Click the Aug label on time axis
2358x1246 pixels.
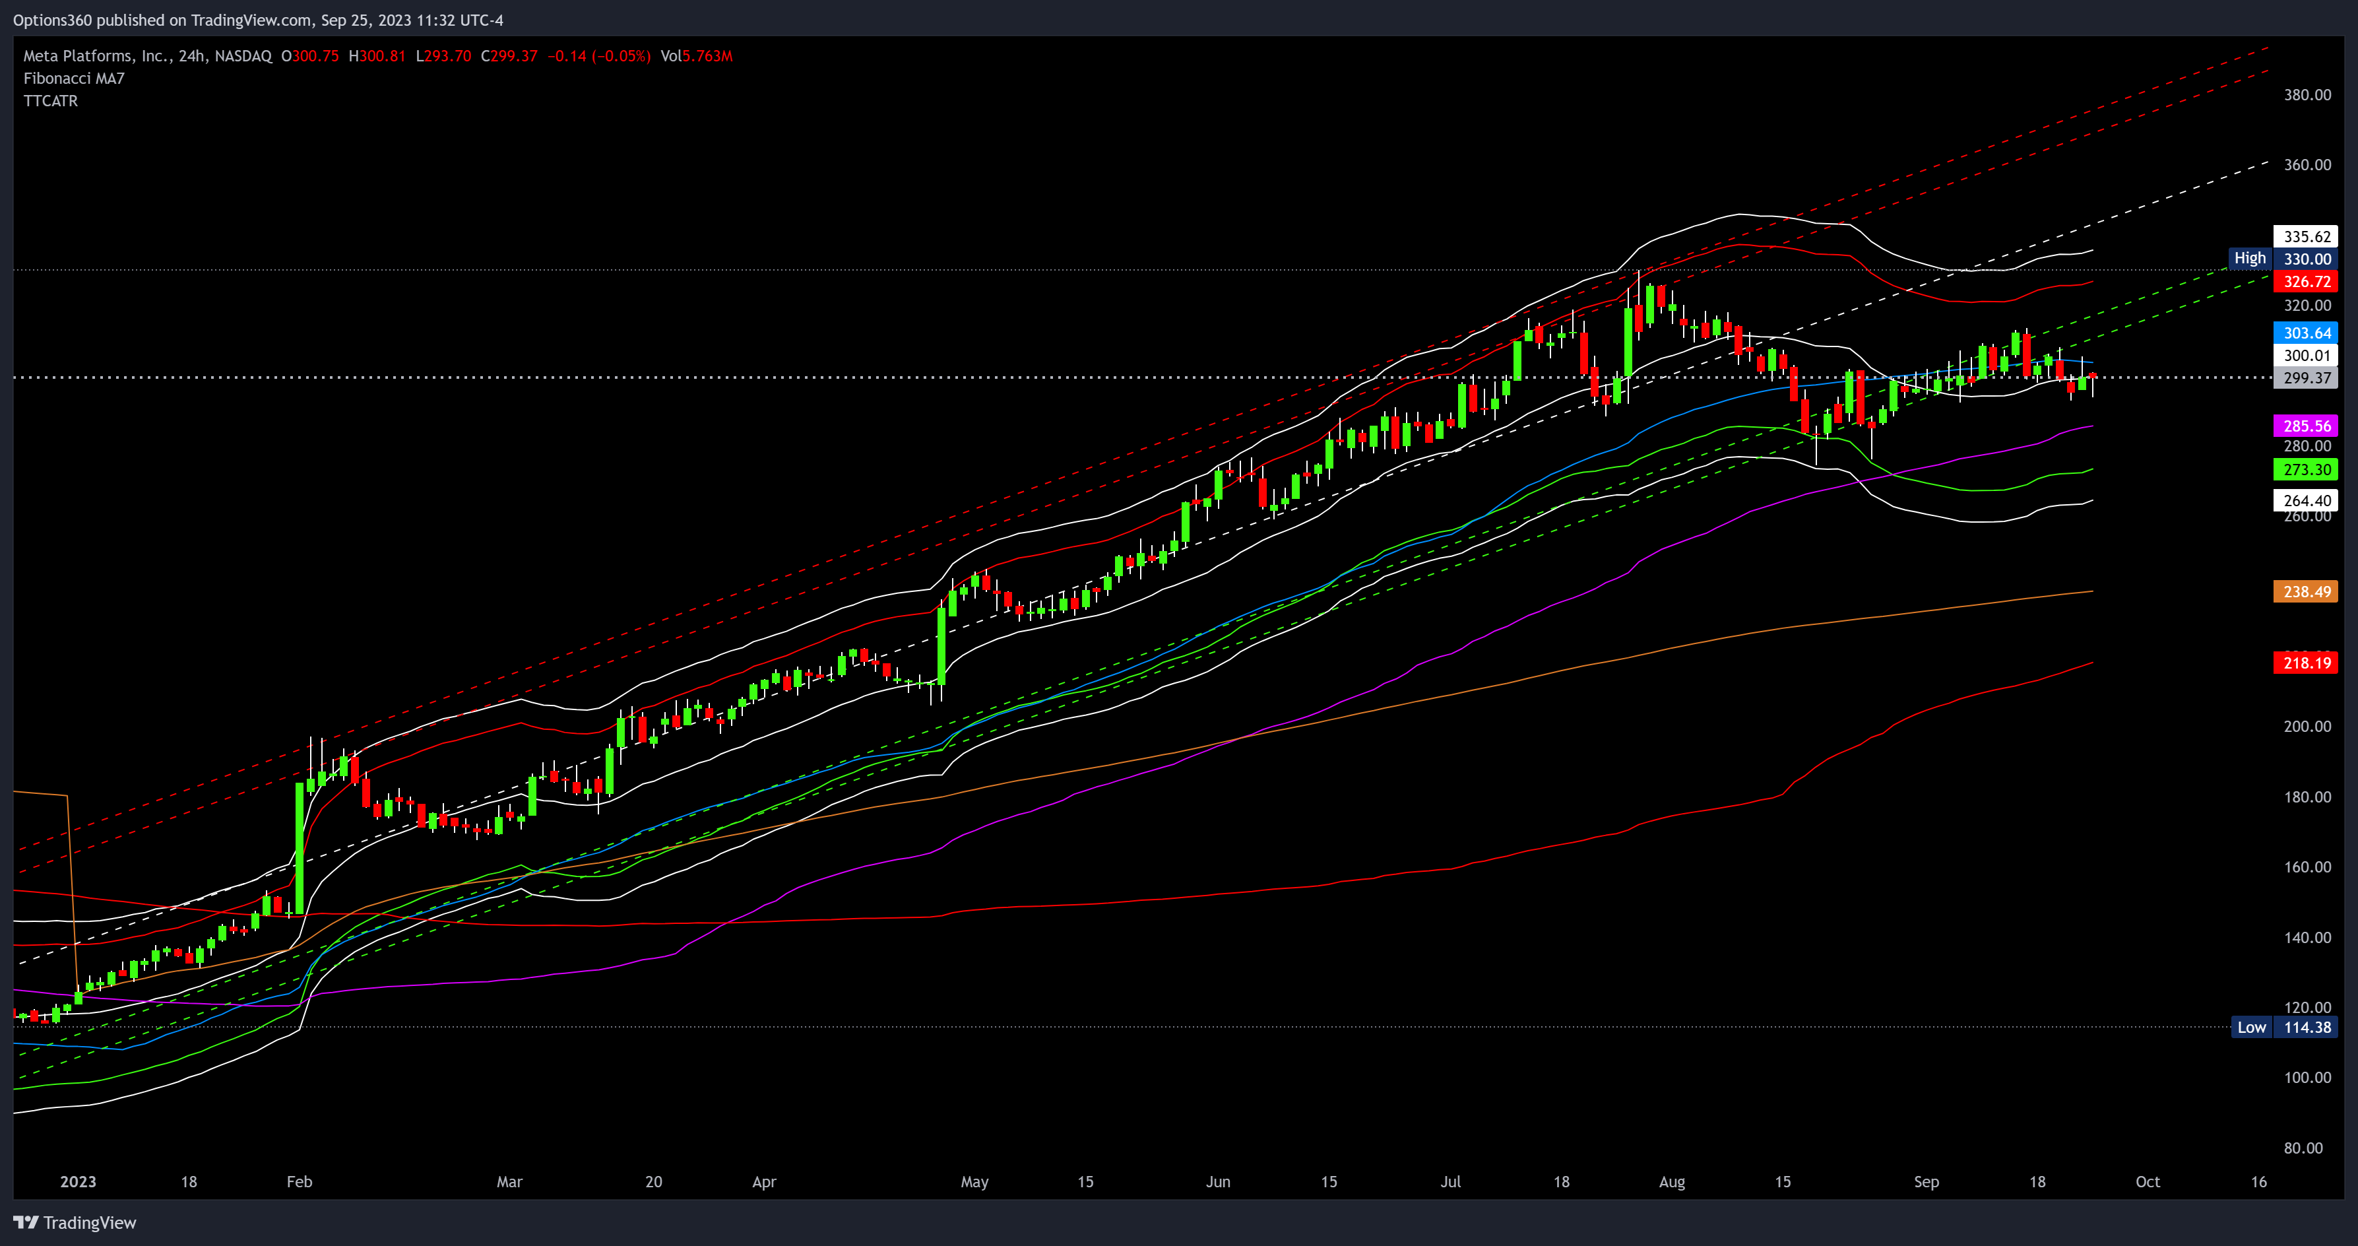coord(1673,1182)
